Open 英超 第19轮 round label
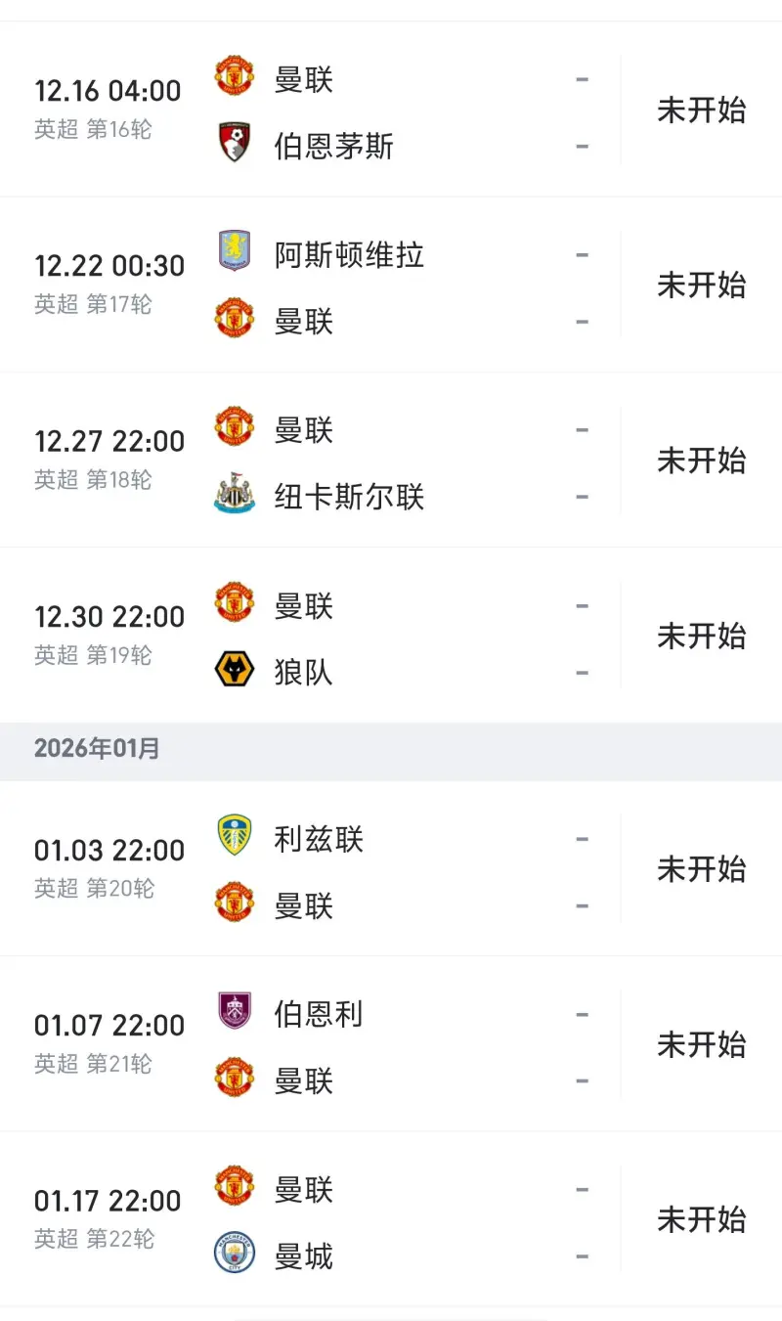 point(93,655)
